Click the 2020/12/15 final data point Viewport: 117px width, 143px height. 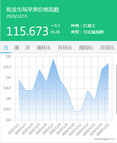tap(108, 63)
